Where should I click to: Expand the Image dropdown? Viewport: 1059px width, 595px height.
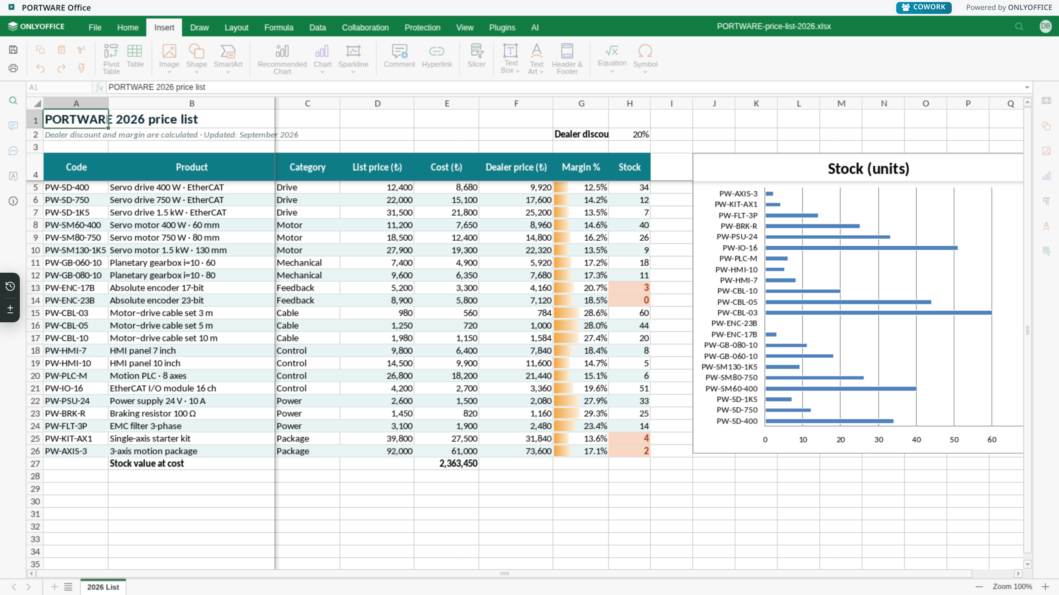(x=169, y=72)
